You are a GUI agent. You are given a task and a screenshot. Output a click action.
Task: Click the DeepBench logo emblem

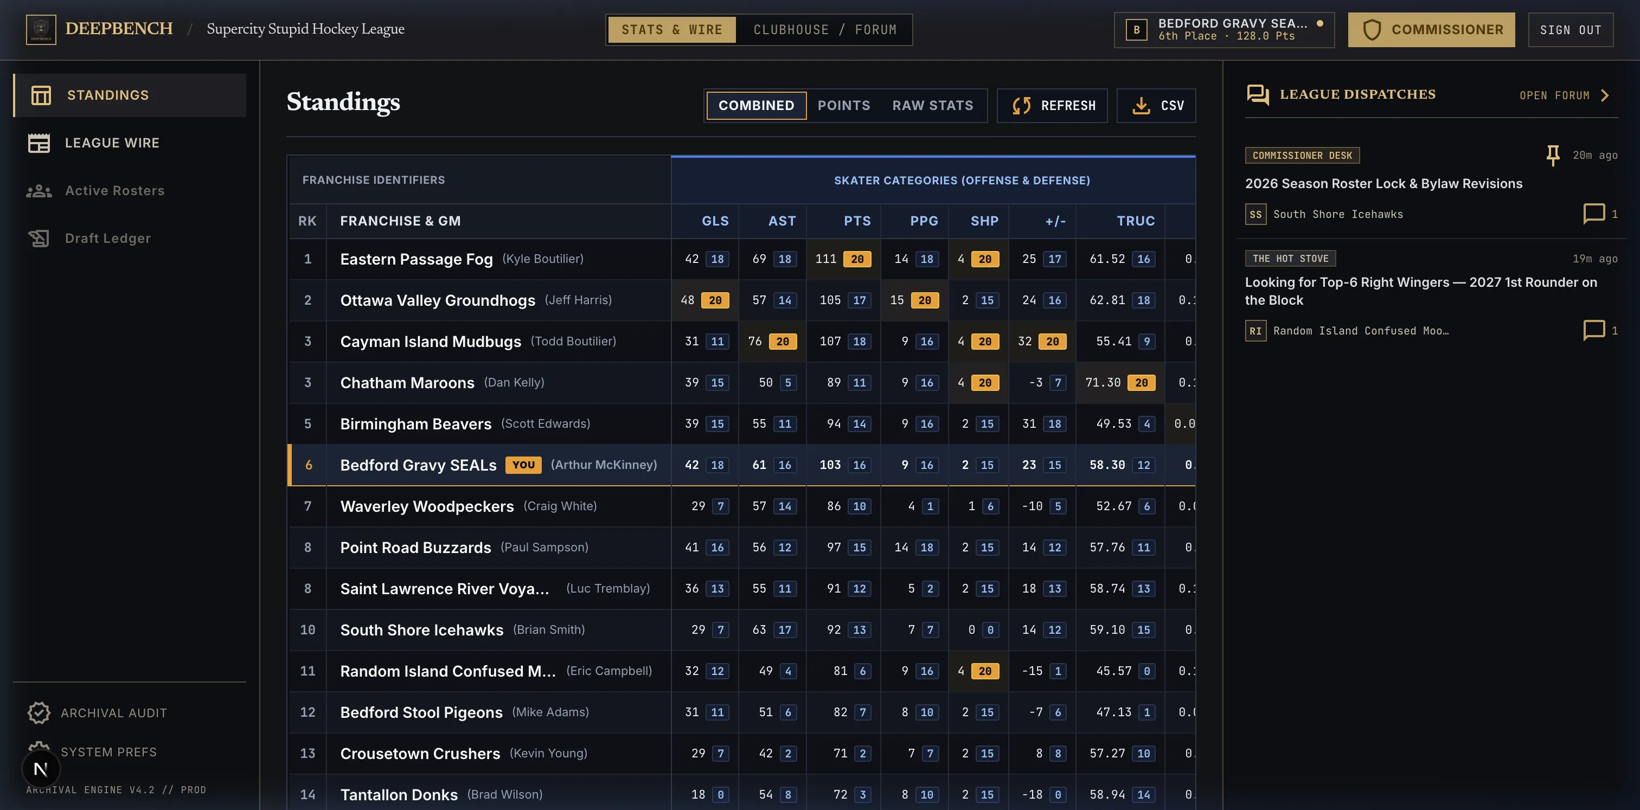pyautogui.click(x=41, y=29)
